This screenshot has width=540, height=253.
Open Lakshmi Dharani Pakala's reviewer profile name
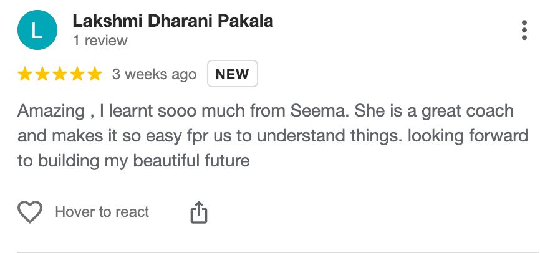pos(173,21)
